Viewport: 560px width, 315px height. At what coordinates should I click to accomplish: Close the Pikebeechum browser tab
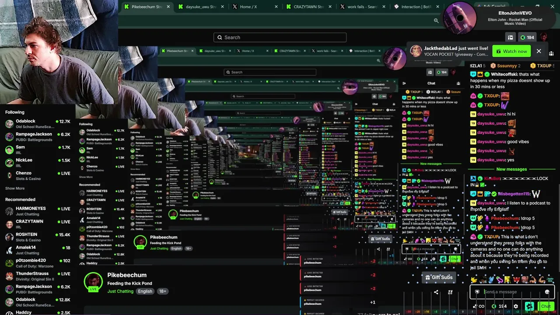tap(168, 7)
